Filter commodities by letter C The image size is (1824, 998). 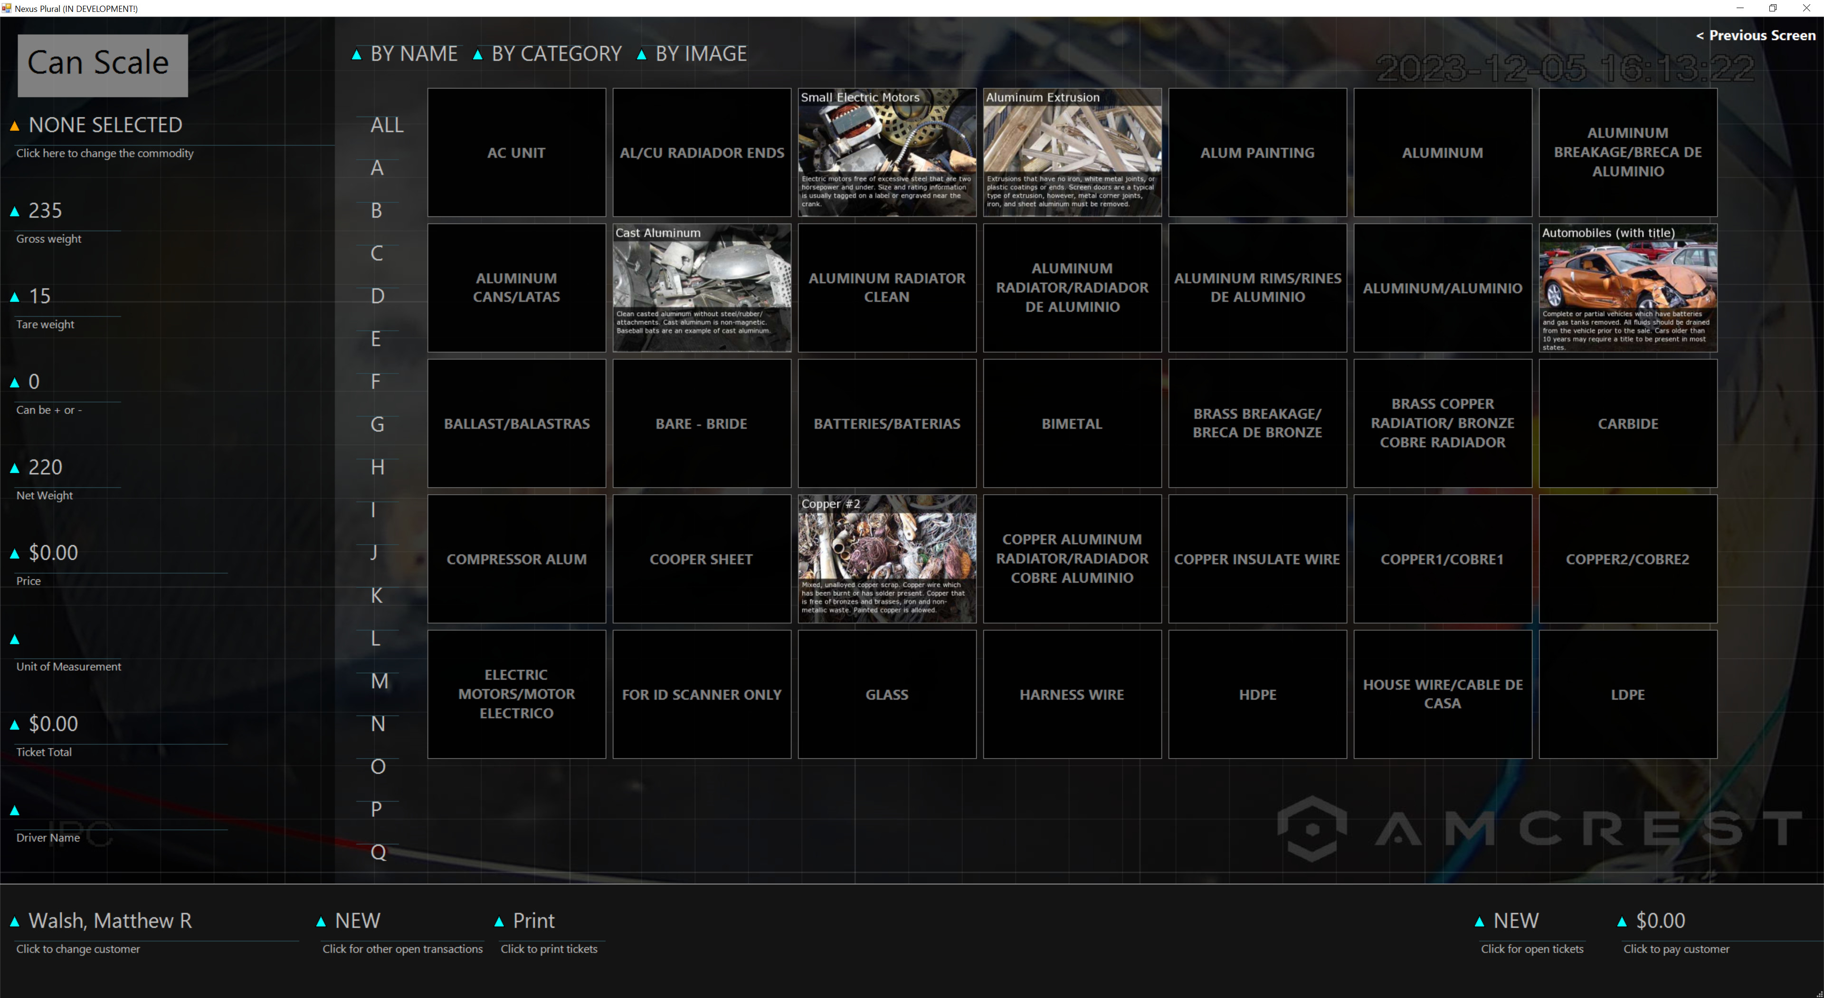pyautogui.click(x=377, y=254)
